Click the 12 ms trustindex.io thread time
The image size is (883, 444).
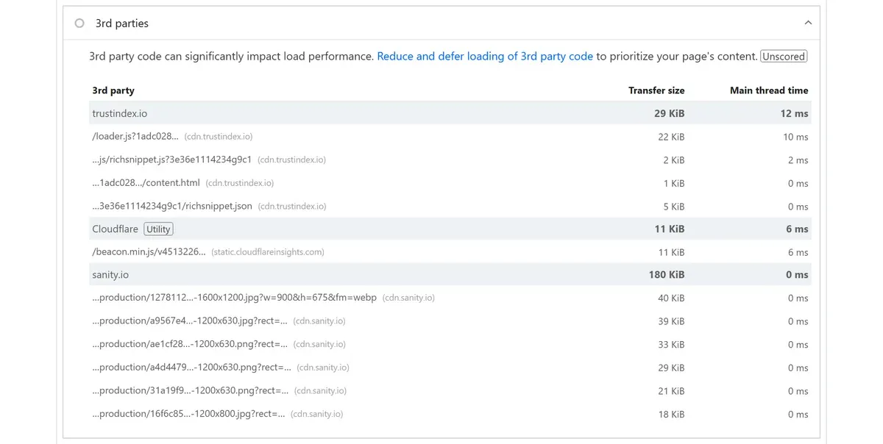794,113
